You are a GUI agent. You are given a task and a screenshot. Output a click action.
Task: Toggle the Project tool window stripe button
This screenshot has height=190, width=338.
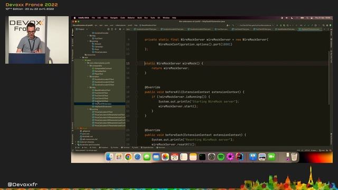click(x=73, y=32)
